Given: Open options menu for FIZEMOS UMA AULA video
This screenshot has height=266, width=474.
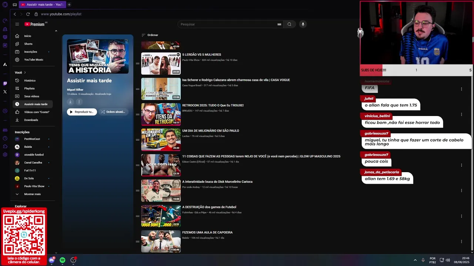Looking at the screenshot, I should [461, 242].
